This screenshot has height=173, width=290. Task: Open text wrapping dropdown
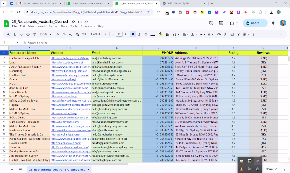tap(202, 34)
